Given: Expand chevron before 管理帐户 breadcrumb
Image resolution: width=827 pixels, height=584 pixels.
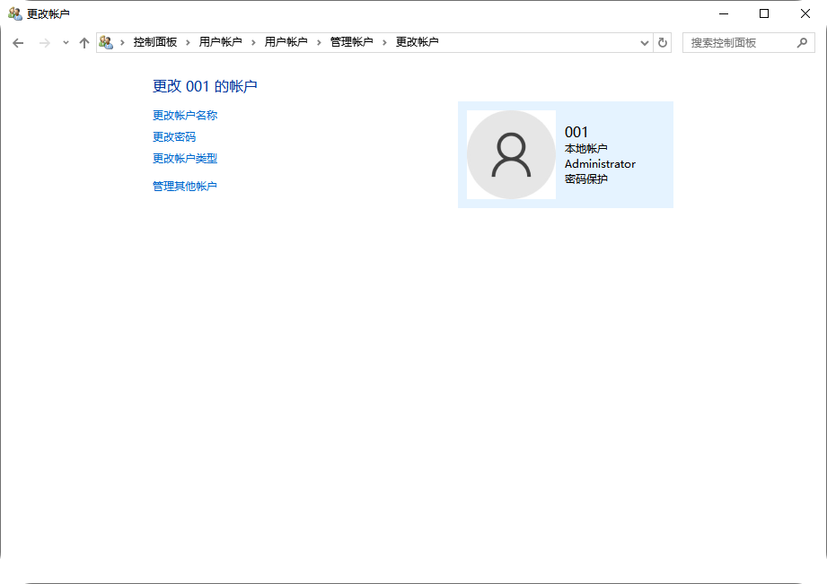Looking at the screenshot, I should click(319, 43).
